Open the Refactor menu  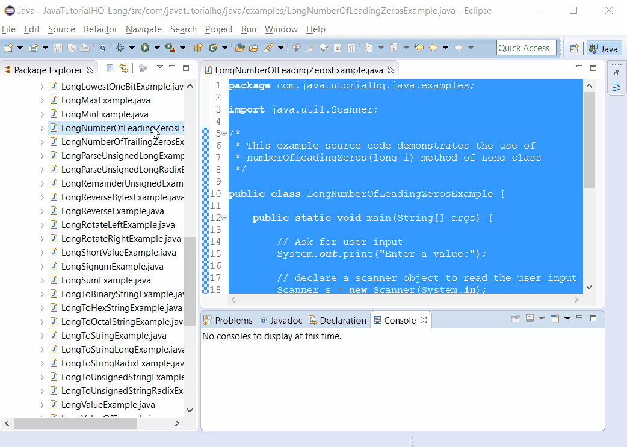[x=100, y=29]
